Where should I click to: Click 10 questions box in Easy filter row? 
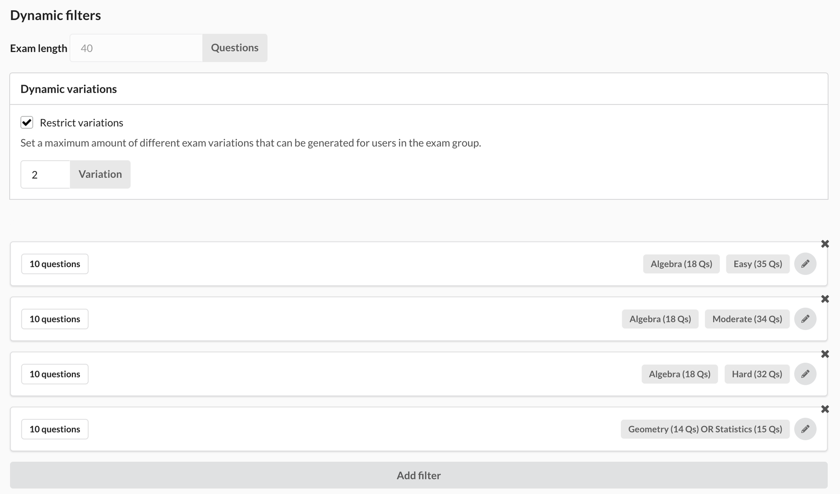click(x=55, y=264)
